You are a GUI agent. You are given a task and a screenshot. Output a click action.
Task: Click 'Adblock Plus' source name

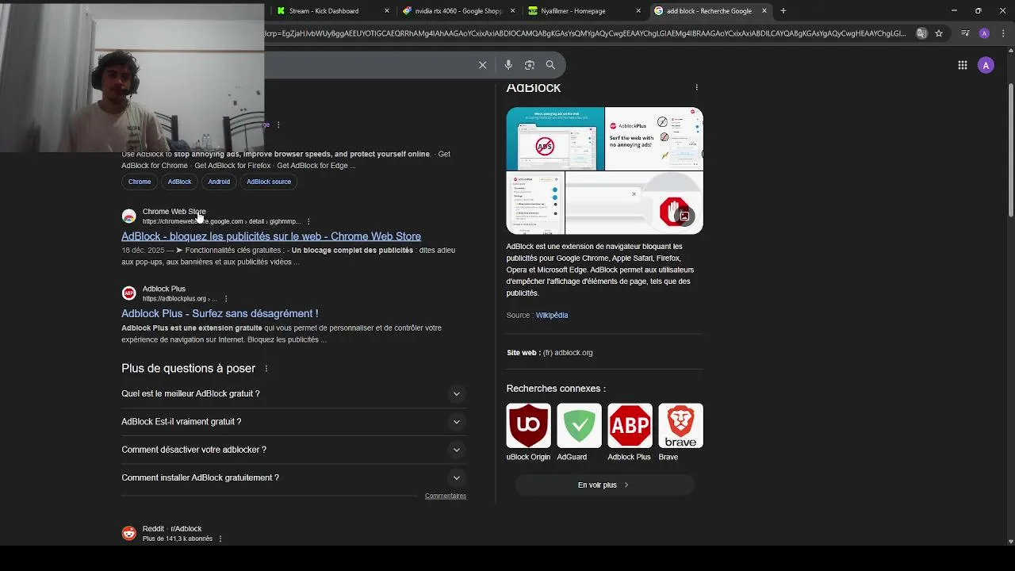164,289
